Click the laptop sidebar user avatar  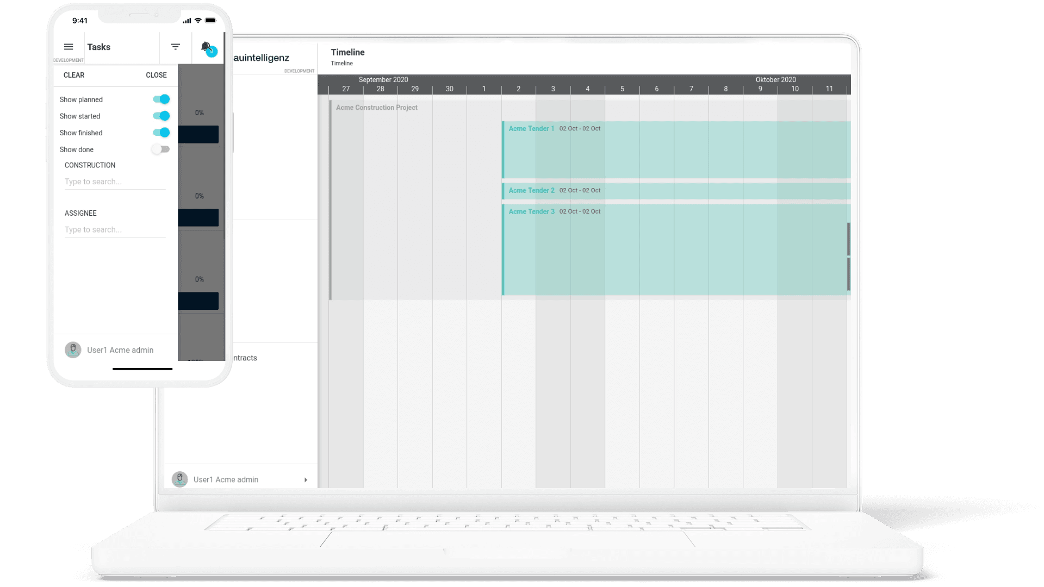tap(180, 479)
